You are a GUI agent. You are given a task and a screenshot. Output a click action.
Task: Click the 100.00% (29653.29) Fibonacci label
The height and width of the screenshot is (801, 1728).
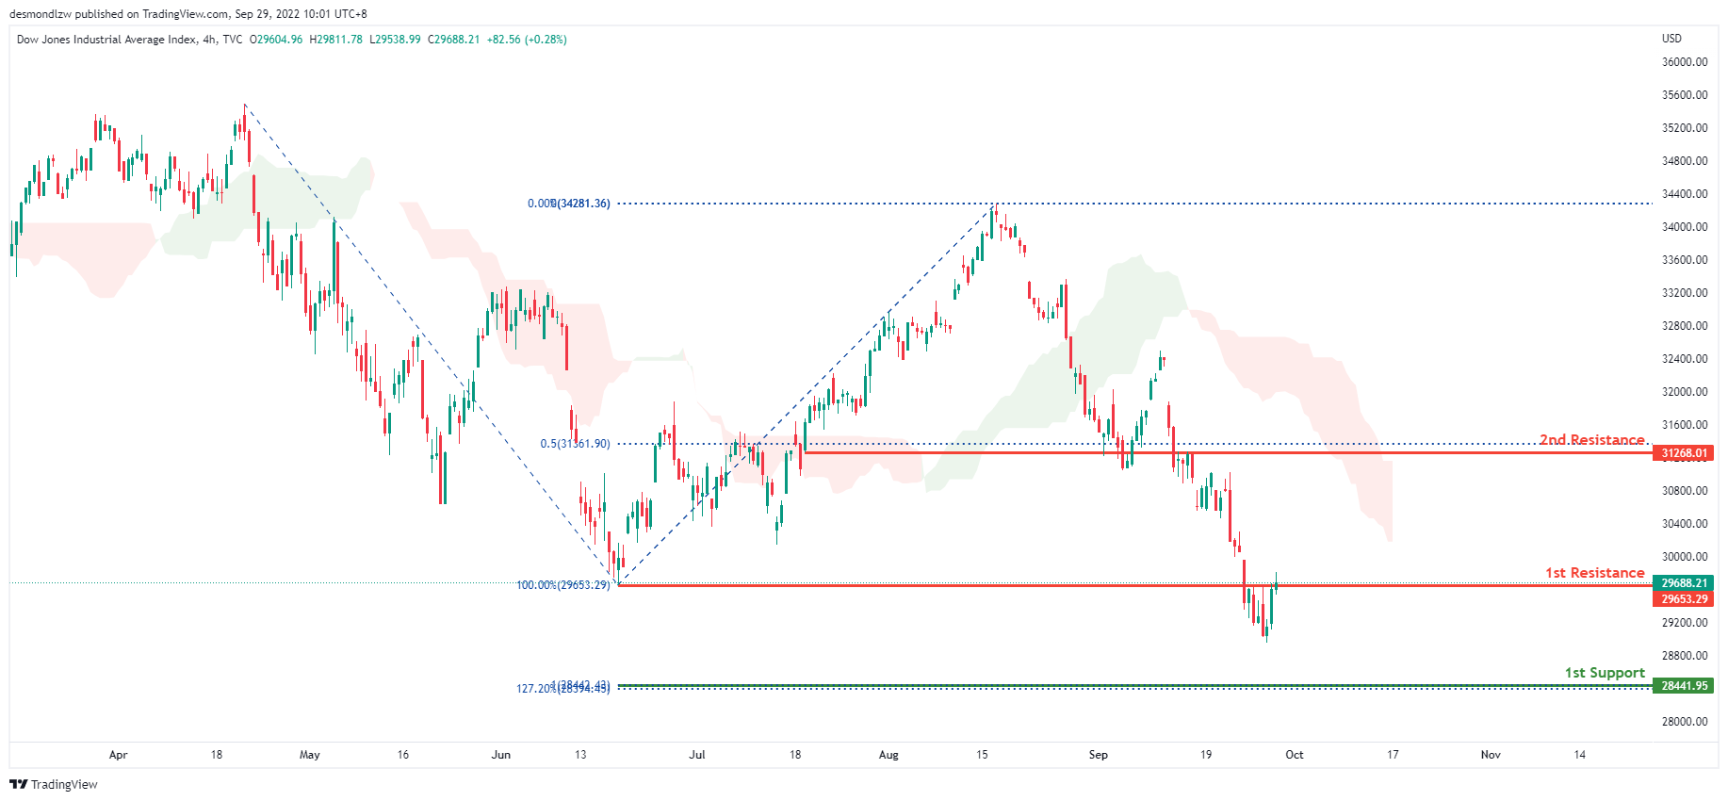pos(563,585)
